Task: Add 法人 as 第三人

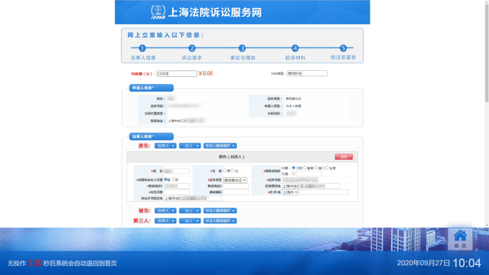Action: pos(190,221)
